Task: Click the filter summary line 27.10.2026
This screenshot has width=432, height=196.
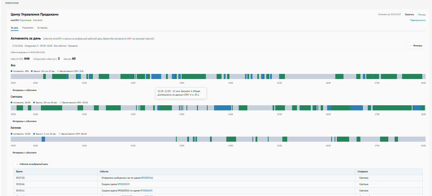Action: click(45, 46)
